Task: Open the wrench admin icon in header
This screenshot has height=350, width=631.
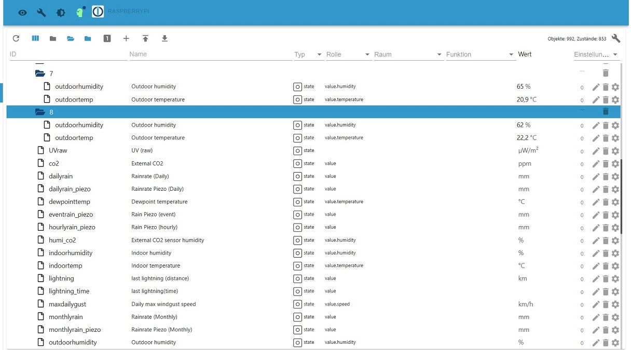Action: (42, 12)
